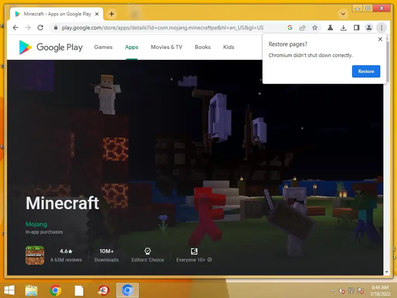397x298 pixels.
Task: Click the 4.6 star rating
Action: pos(66,251)
